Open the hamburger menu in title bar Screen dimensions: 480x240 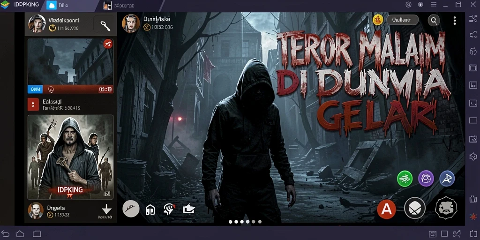(x=434, y=5)
